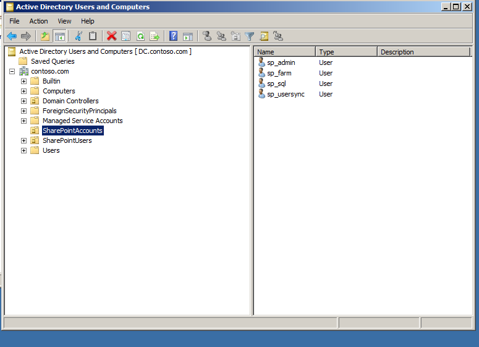The width and height of the screenshot is (479, 347).
Task: Select Computers in the tree
Action: pyautogui.click(x=59, y=91)
